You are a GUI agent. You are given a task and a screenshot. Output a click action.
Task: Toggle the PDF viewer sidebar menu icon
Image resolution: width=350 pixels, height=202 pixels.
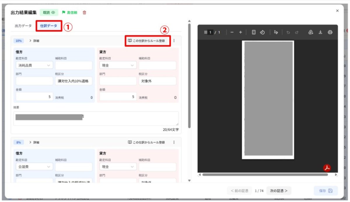point(206,32)
